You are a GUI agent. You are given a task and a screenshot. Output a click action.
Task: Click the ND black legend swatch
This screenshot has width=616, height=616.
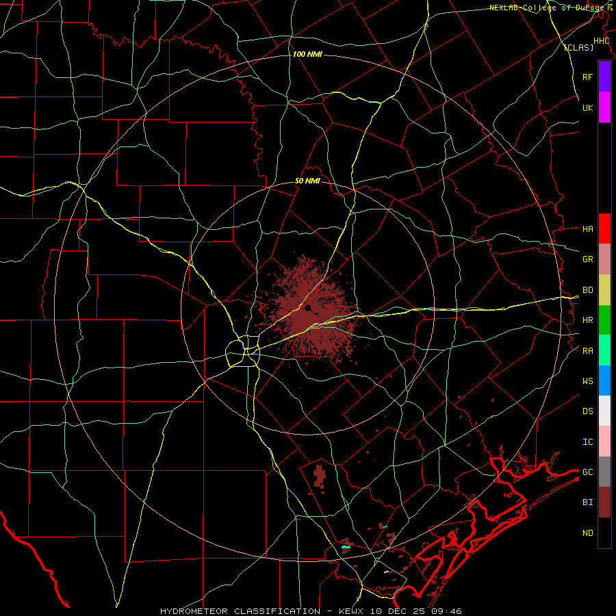604,532
